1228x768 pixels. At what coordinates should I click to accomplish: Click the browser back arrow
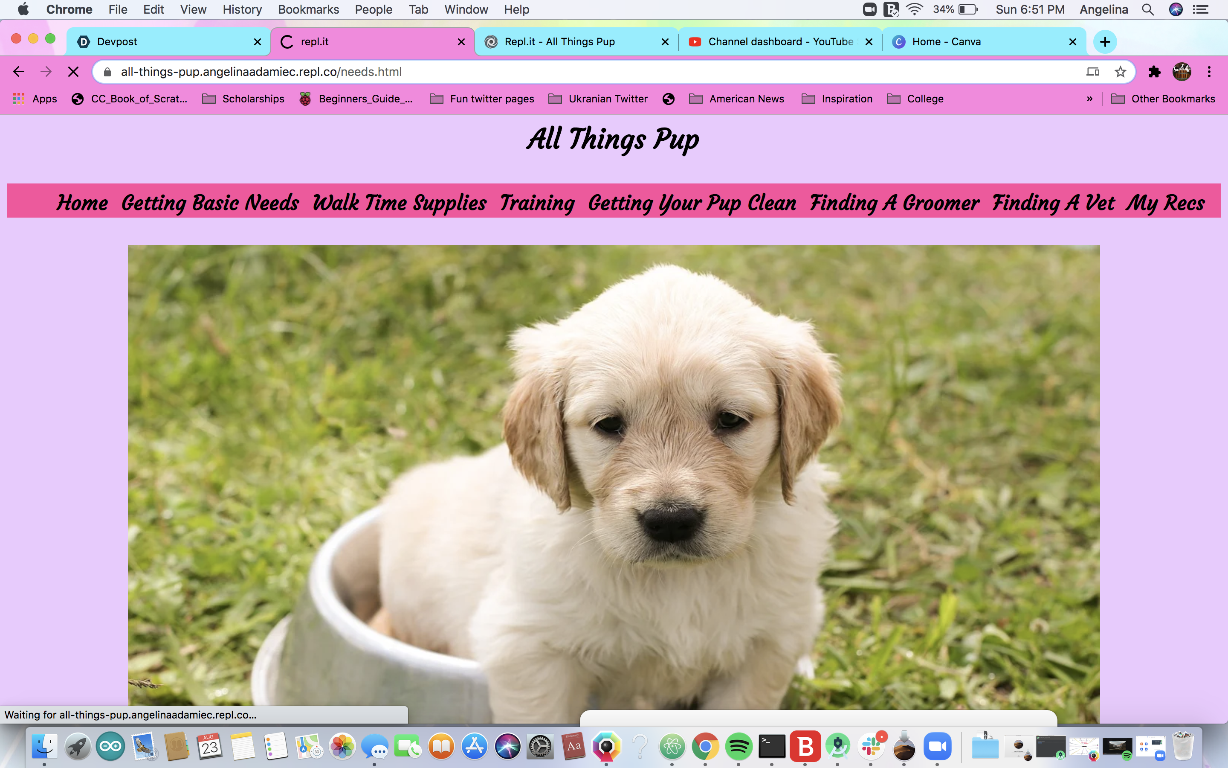19,72
